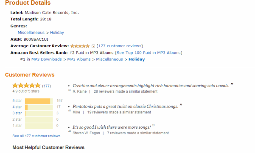The image size is (255, 153).
Task: Click the Pentatonix great twist quote
Action: [126, 106]
